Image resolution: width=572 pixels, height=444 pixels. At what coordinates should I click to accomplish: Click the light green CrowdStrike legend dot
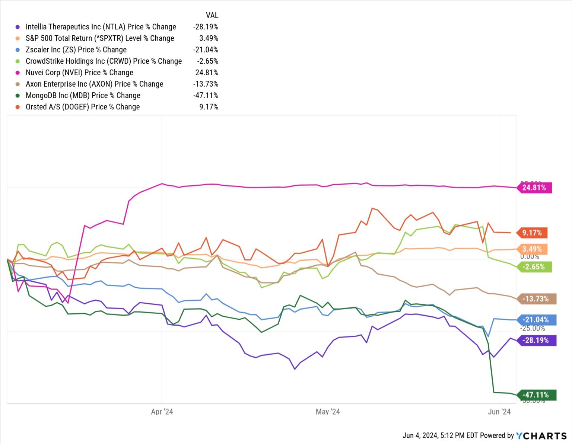click(x=18, y=61)
